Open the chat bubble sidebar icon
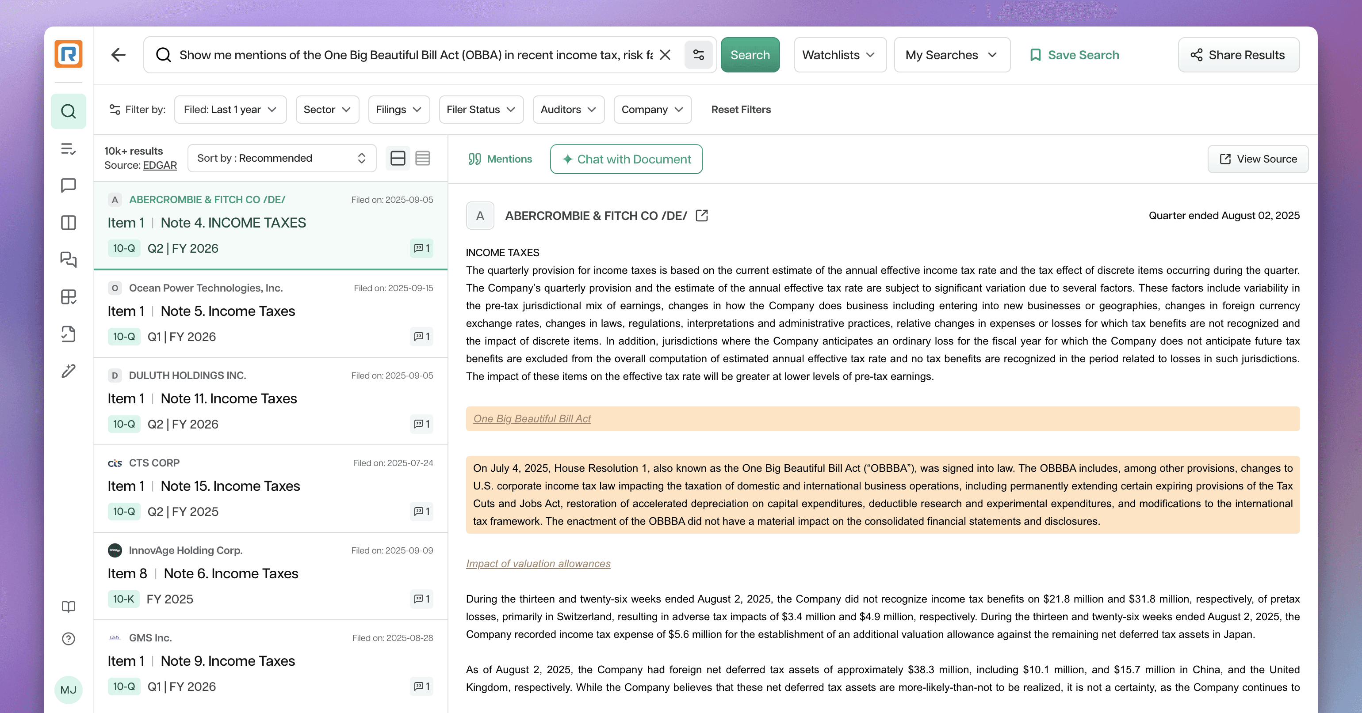 [x=68, y=186]
